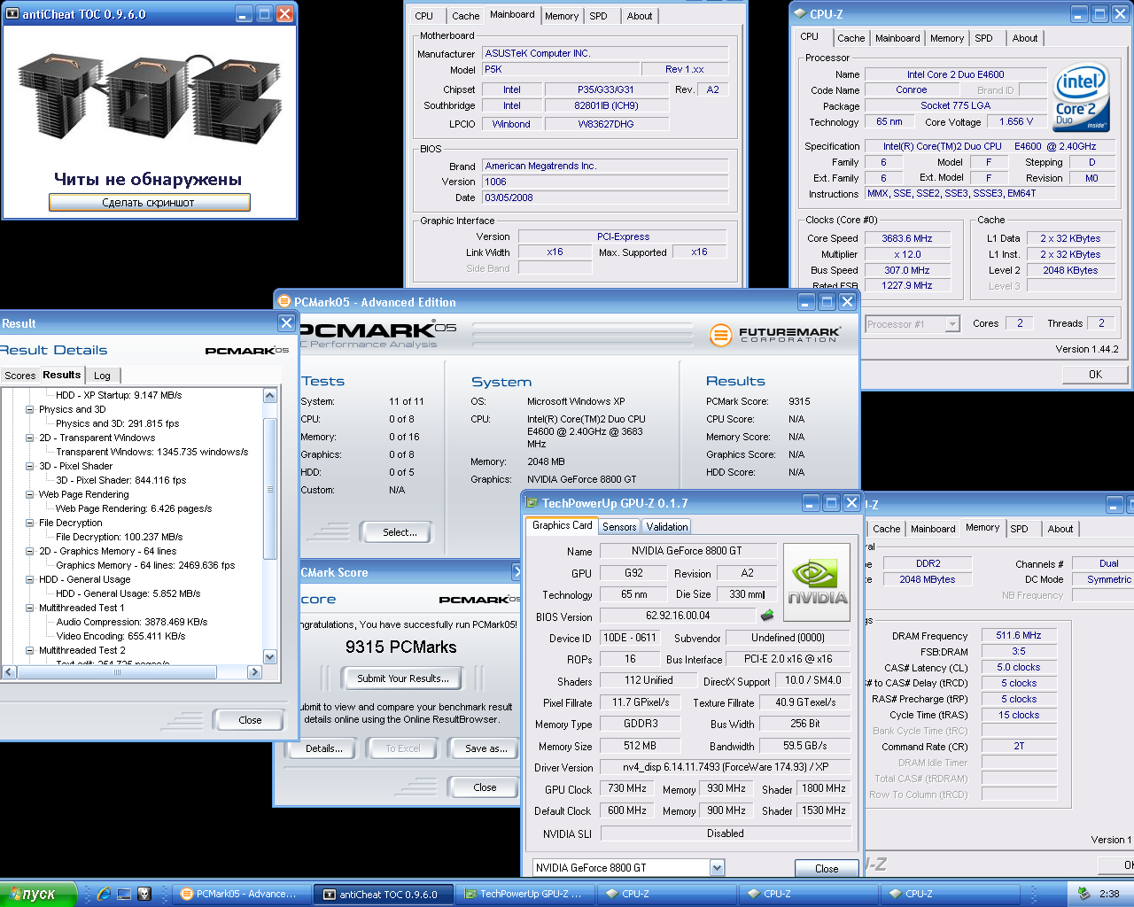Image resolution: width=1134 pixels, height=907 pixels.
Task: Click the CPU-Z Core Speed value 3683.6 MHz
Action: coord(907,238)
